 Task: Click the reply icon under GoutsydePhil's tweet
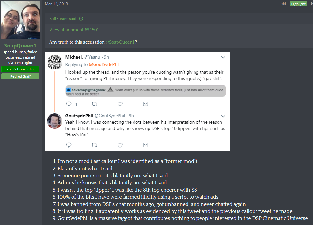coord(69,145)
